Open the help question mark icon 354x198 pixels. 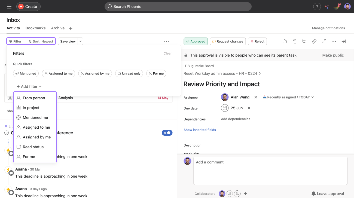click(317, 7)
